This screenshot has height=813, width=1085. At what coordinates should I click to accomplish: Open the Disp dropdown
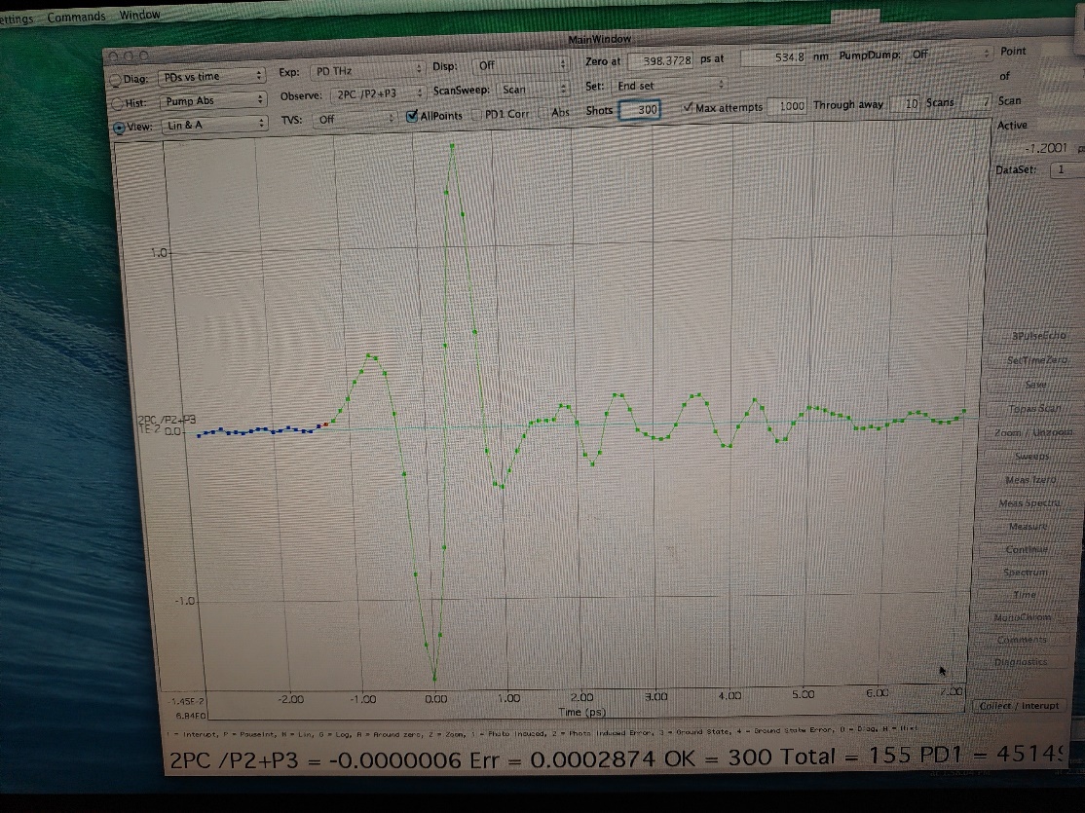(x=520, y=65)
